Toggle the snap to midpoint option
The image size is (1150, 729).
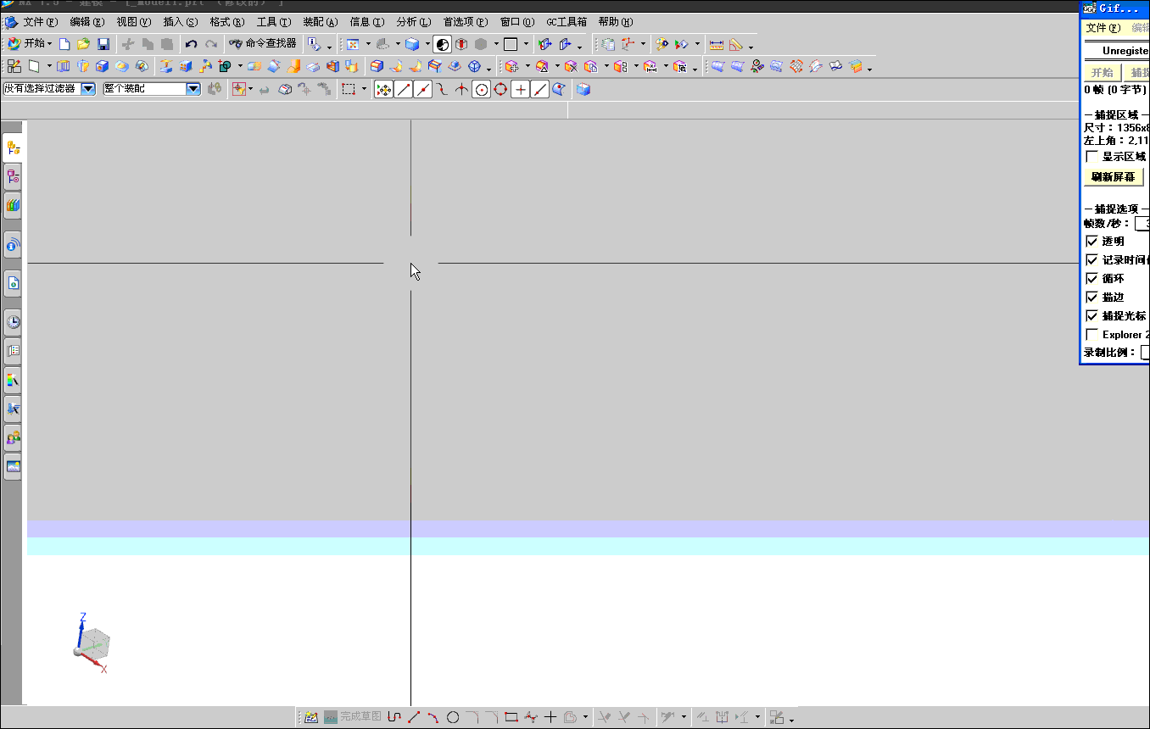click(423, 89)
